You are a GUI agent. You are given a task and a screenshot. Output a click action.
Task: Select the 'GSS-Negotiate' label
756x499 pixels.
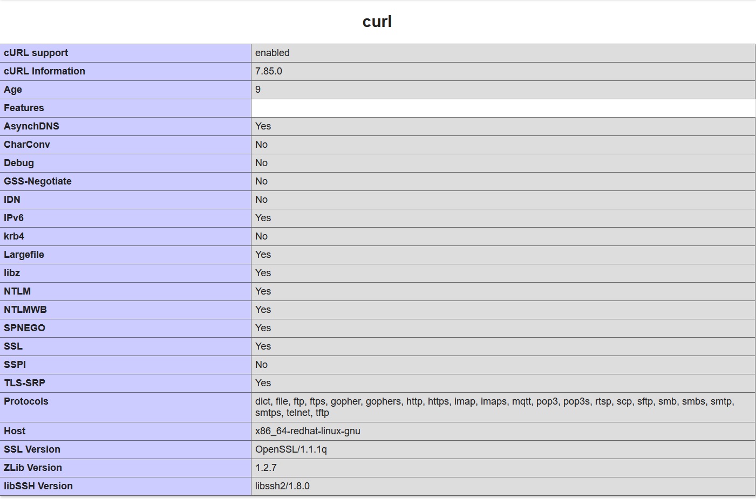click(x=38, y=181)
